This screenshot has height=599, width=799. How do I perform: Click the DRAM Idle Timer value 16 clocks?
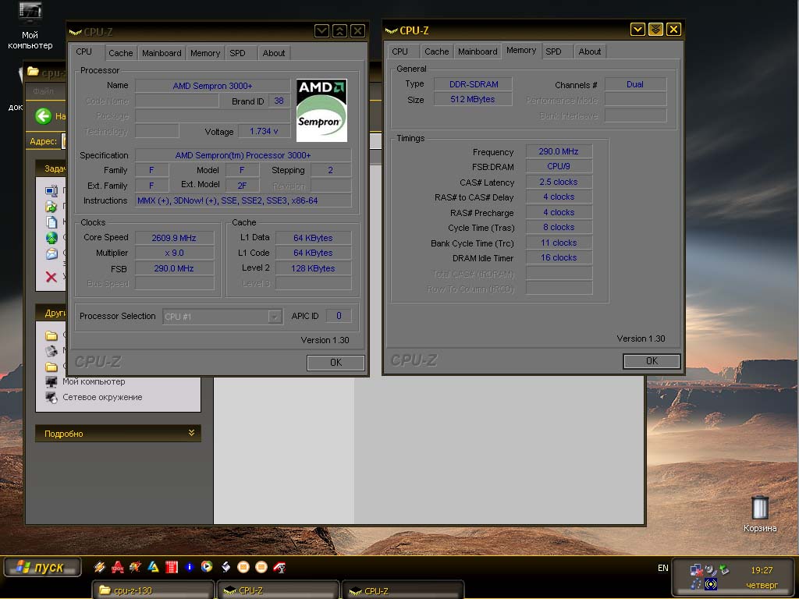[559, 257]
